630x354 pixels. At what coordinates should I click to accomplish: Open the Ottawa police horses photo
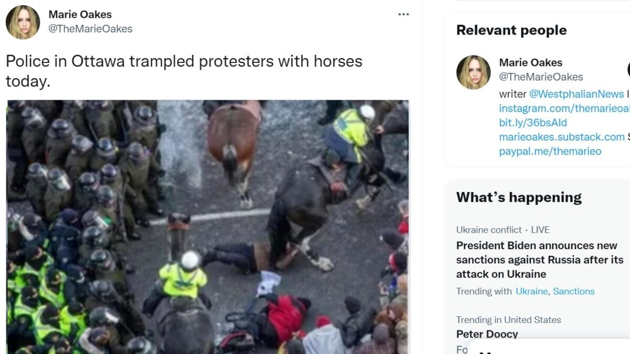(x=207, y=227)
